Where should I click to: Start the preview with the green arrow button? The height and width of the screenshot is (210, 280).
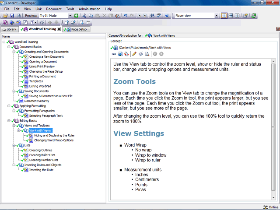(x=76, y=16)
